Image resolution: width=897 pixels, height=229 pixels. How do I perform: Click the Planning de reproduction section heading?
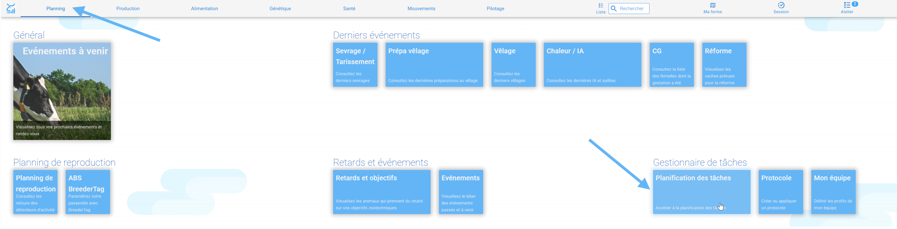[x=64, y=162]
